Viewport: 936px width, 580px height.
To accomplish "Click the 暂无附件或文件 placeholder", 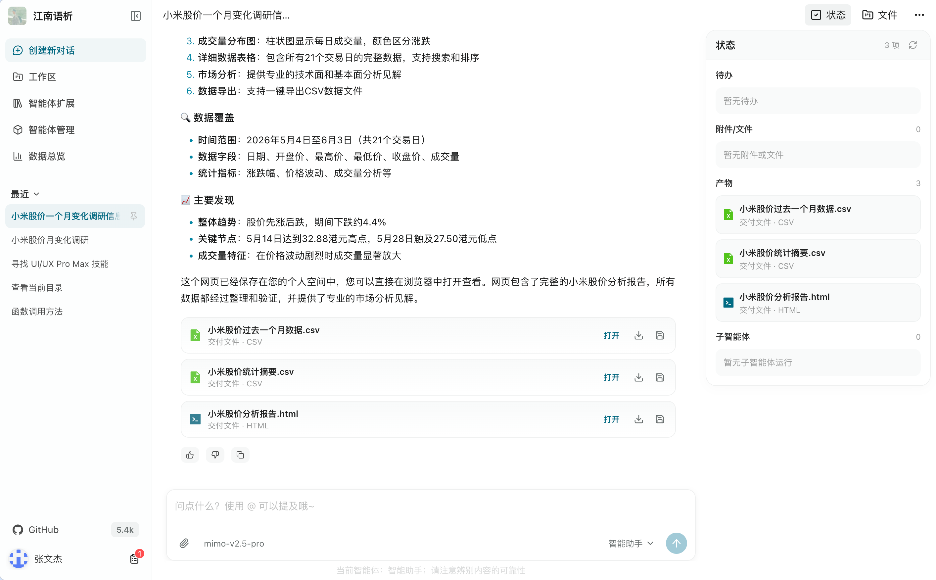I will pos(818,155).
